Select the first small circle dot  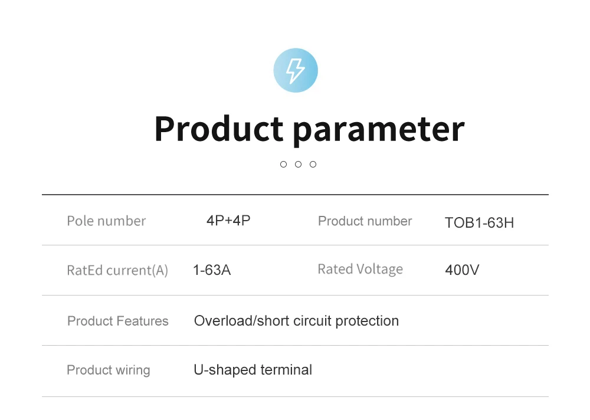coord(283,164)
